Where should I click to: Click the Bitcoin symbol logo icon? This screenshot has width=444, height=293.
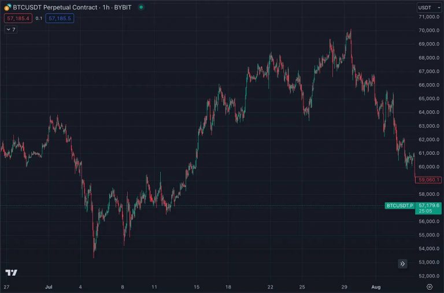(x=8, y=7)
